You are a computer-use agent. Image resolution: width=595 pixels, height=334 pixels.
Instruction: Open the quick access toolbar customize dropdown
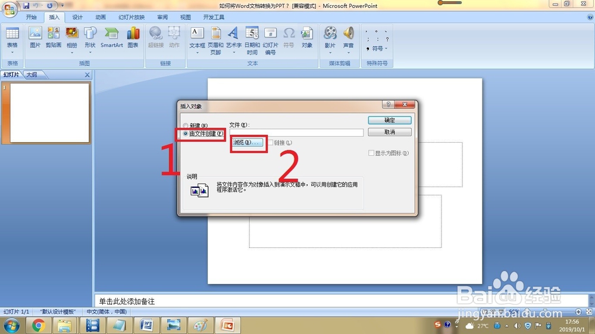pos(62,5)
